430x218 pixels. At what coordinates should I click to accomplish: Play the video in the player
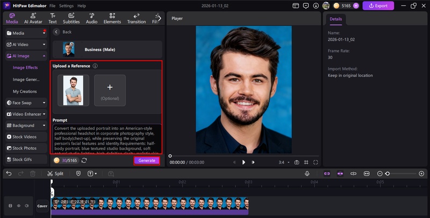click(243, 162)
